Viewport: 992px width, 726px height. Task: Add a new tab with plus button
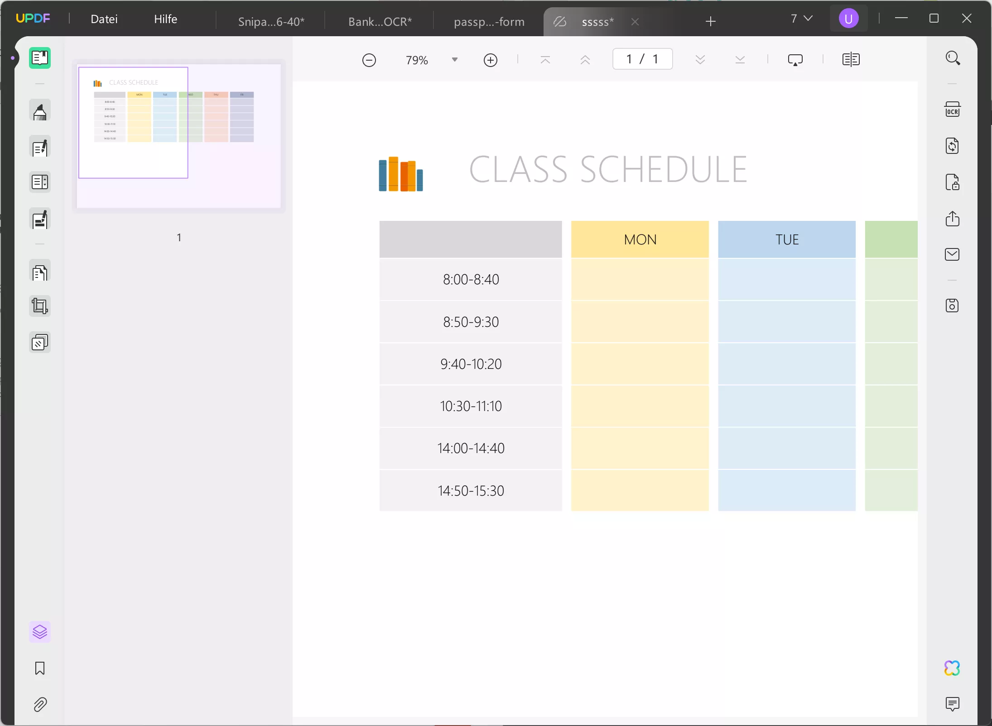point(710,21)
